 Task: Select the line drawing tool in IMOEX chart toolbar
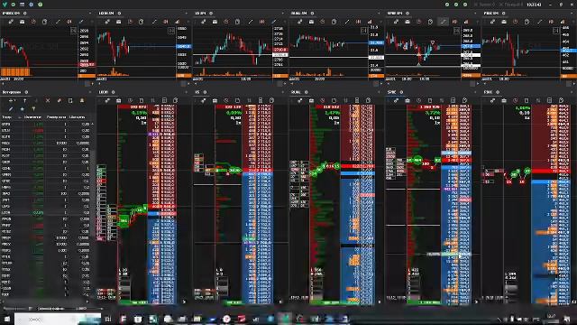tap(58, 22)
